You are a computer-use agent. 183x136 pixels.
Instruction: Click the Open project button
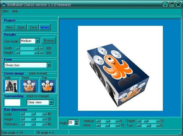[x=21, y=27]
